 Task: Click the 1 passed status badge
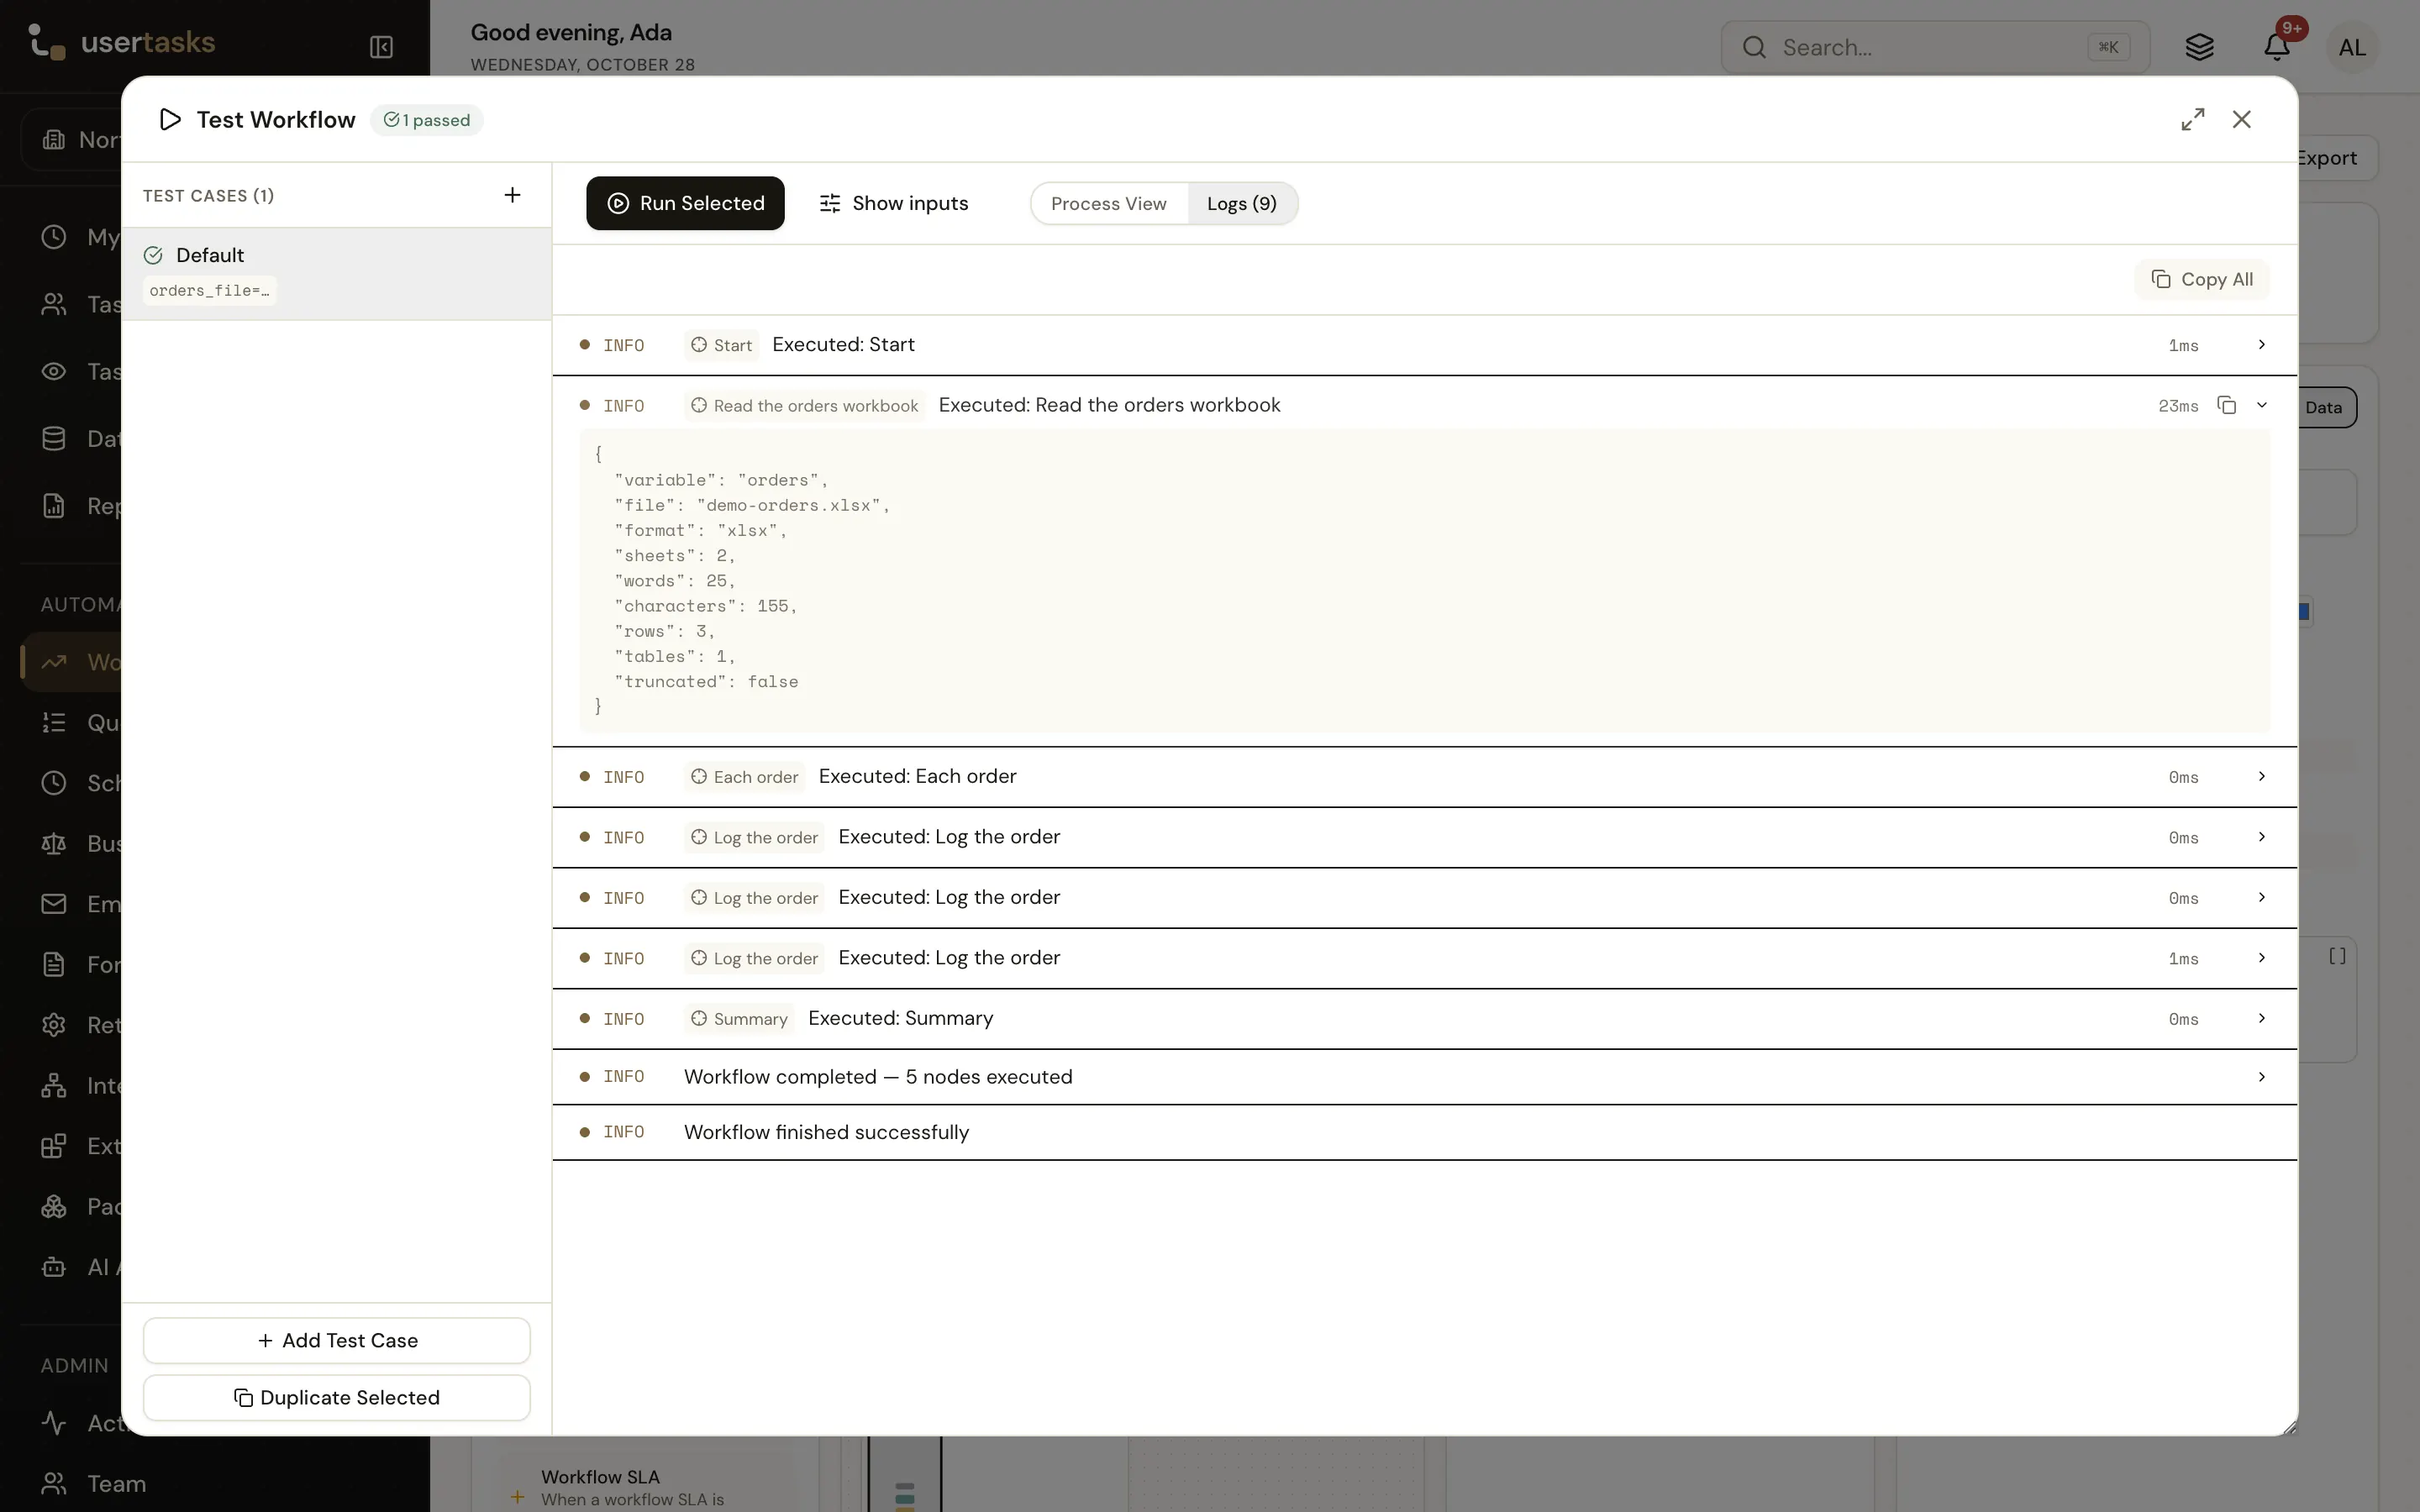click(x=427, y=120)
